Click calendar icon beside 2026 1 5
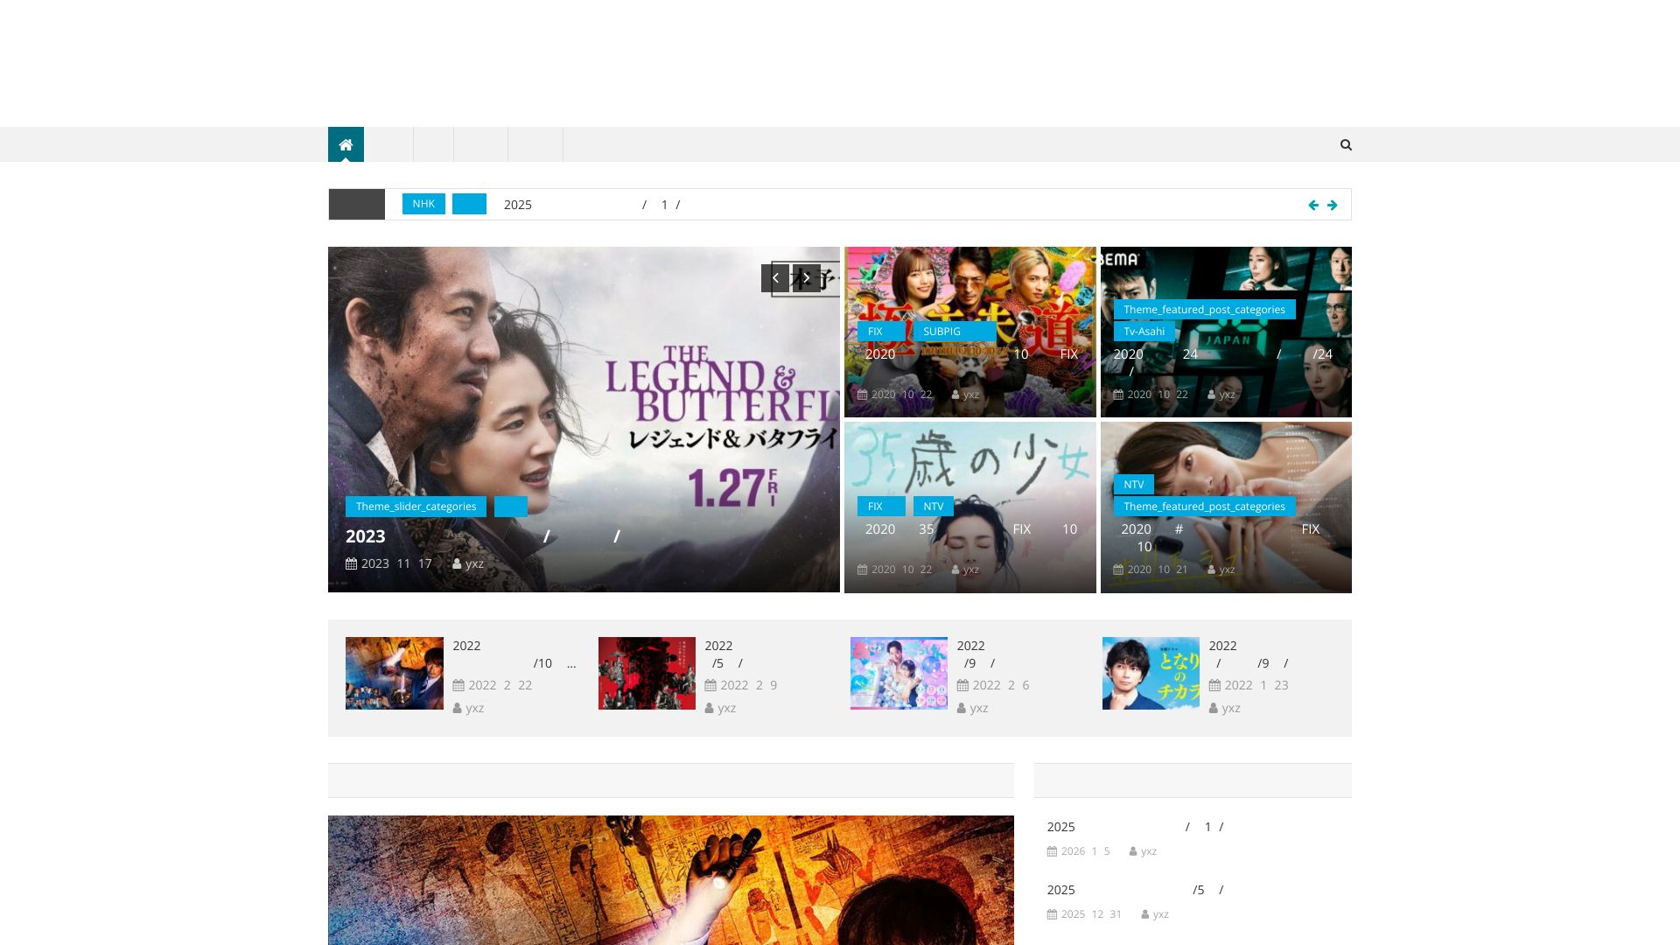The width and height of the screenshot is (1680, 945). 1052,851
